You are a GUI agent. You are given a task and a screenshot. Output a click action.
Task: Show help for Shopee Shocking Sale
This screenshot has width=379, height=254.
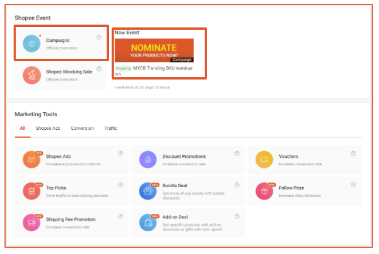tap(99, 69)
